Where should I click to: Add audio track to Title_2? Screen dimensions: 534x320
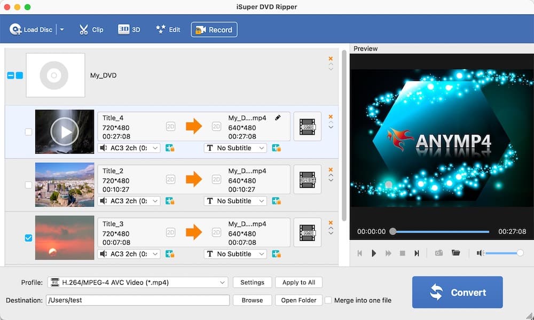point(170,201)
